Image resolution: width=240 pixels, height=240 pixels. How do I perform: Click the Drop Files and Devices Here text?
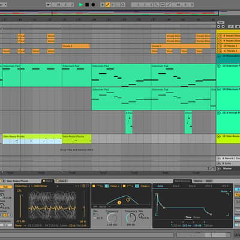(77, 149)
